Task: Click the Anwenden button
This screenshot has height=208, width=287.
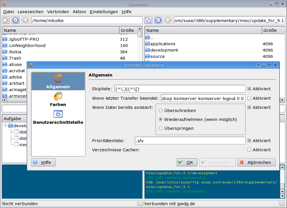Action: pyautogui.click(x=217, y=162)
